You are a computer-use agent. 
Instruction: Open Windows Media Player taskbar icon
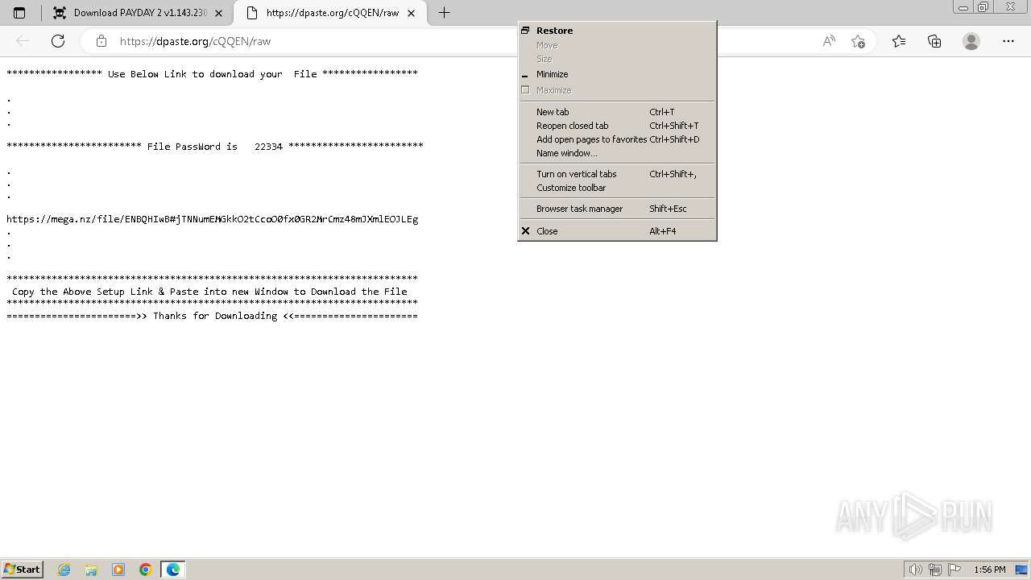(118, 570)
